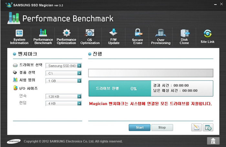The image size is (226, 147).
Task: Close the SSD Magician window
Action: coord(221,4)
